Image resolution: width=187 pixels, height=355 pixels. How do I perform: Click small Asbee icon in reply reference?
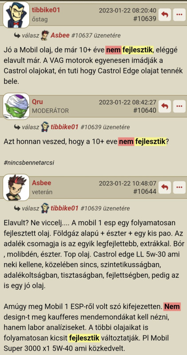click(45, 35)
